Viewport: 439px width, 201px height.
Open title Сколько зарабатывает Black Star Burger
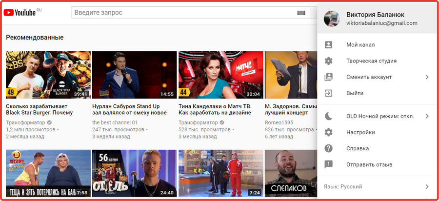coord(39,110)
